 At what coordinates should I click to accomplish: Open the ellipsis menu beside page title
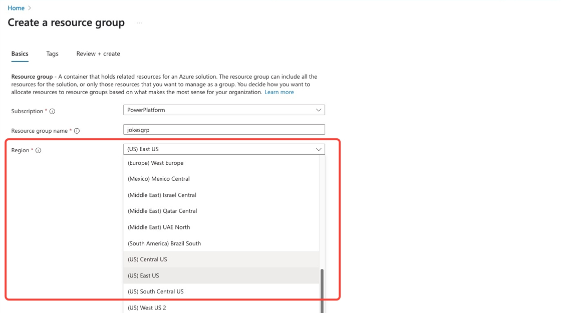click(x=139, y=23)
